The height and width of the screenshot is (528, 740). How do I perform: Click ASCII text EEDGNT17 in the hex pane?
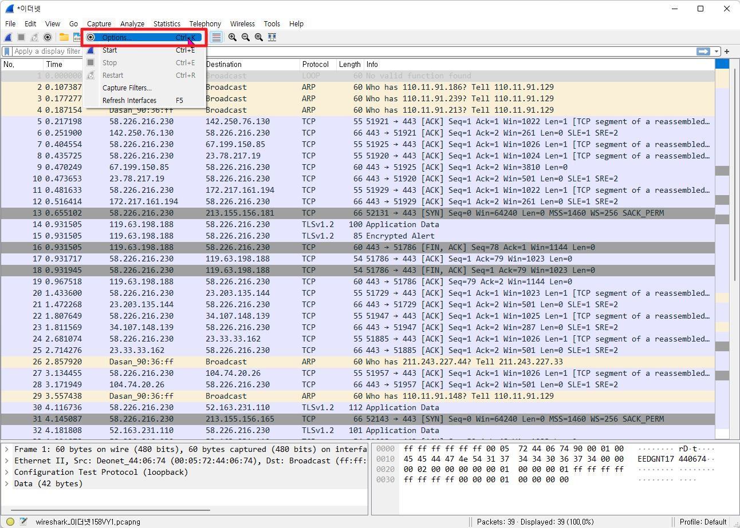point(656,459)
